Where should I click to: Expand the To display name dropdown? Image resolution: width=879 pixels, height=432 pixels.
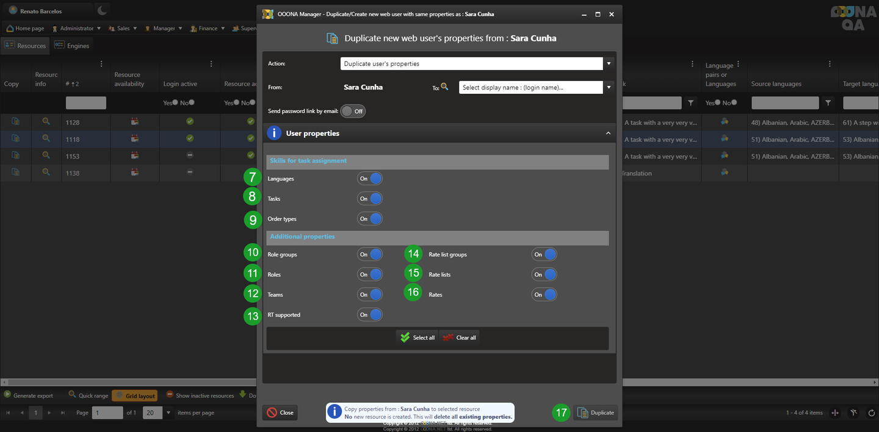[x=609, y=87]
